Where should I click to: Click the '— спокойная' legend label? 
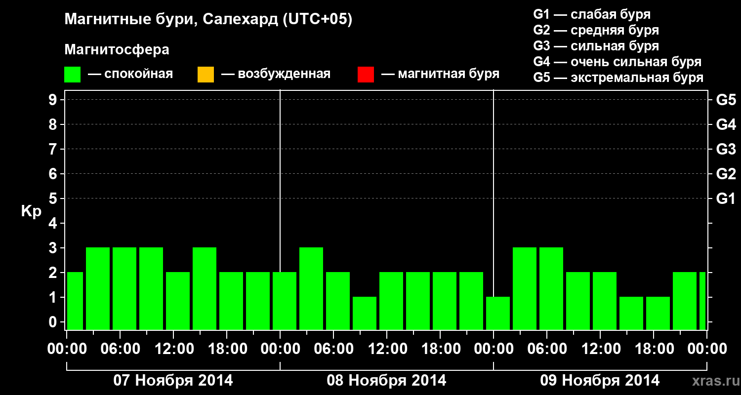tap(130, 74)
